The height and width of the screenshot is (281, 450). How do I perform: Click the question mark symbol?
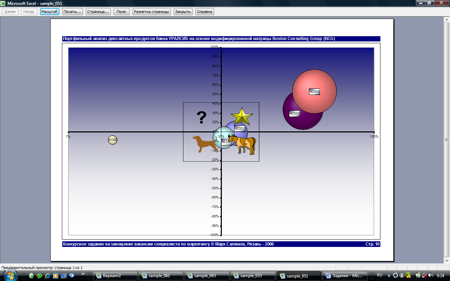tap(201, 118)
